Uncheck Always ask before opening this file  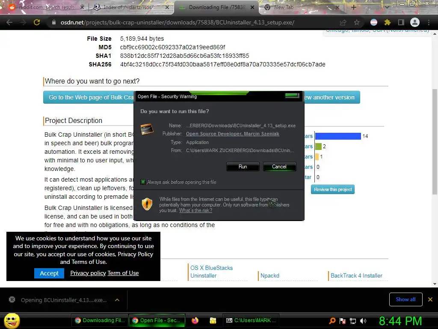(143, 182)
